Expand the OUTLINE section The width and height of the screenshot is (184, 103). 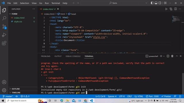pyautogui.click(x=16, y=89)
